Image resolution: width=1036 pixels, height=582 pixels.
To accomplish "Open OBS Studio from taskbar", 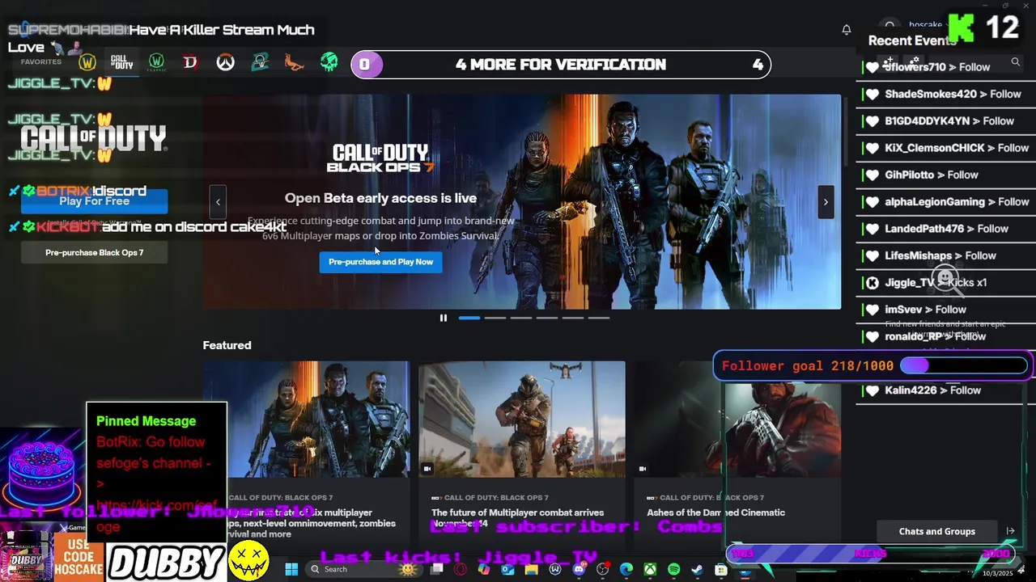I will tap(602, 569).
